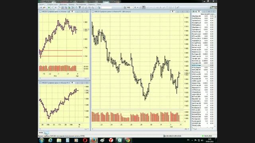Image resolution: width=255 pixels, height=143 pixels.
Task: Open the Брокер menu
Action: click(71, 4)
